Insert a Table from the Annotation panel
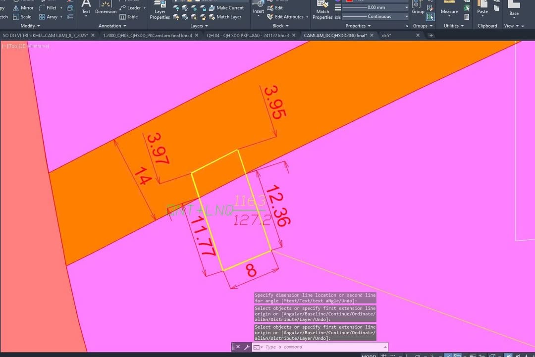535x357 pixels. (129, 17)
